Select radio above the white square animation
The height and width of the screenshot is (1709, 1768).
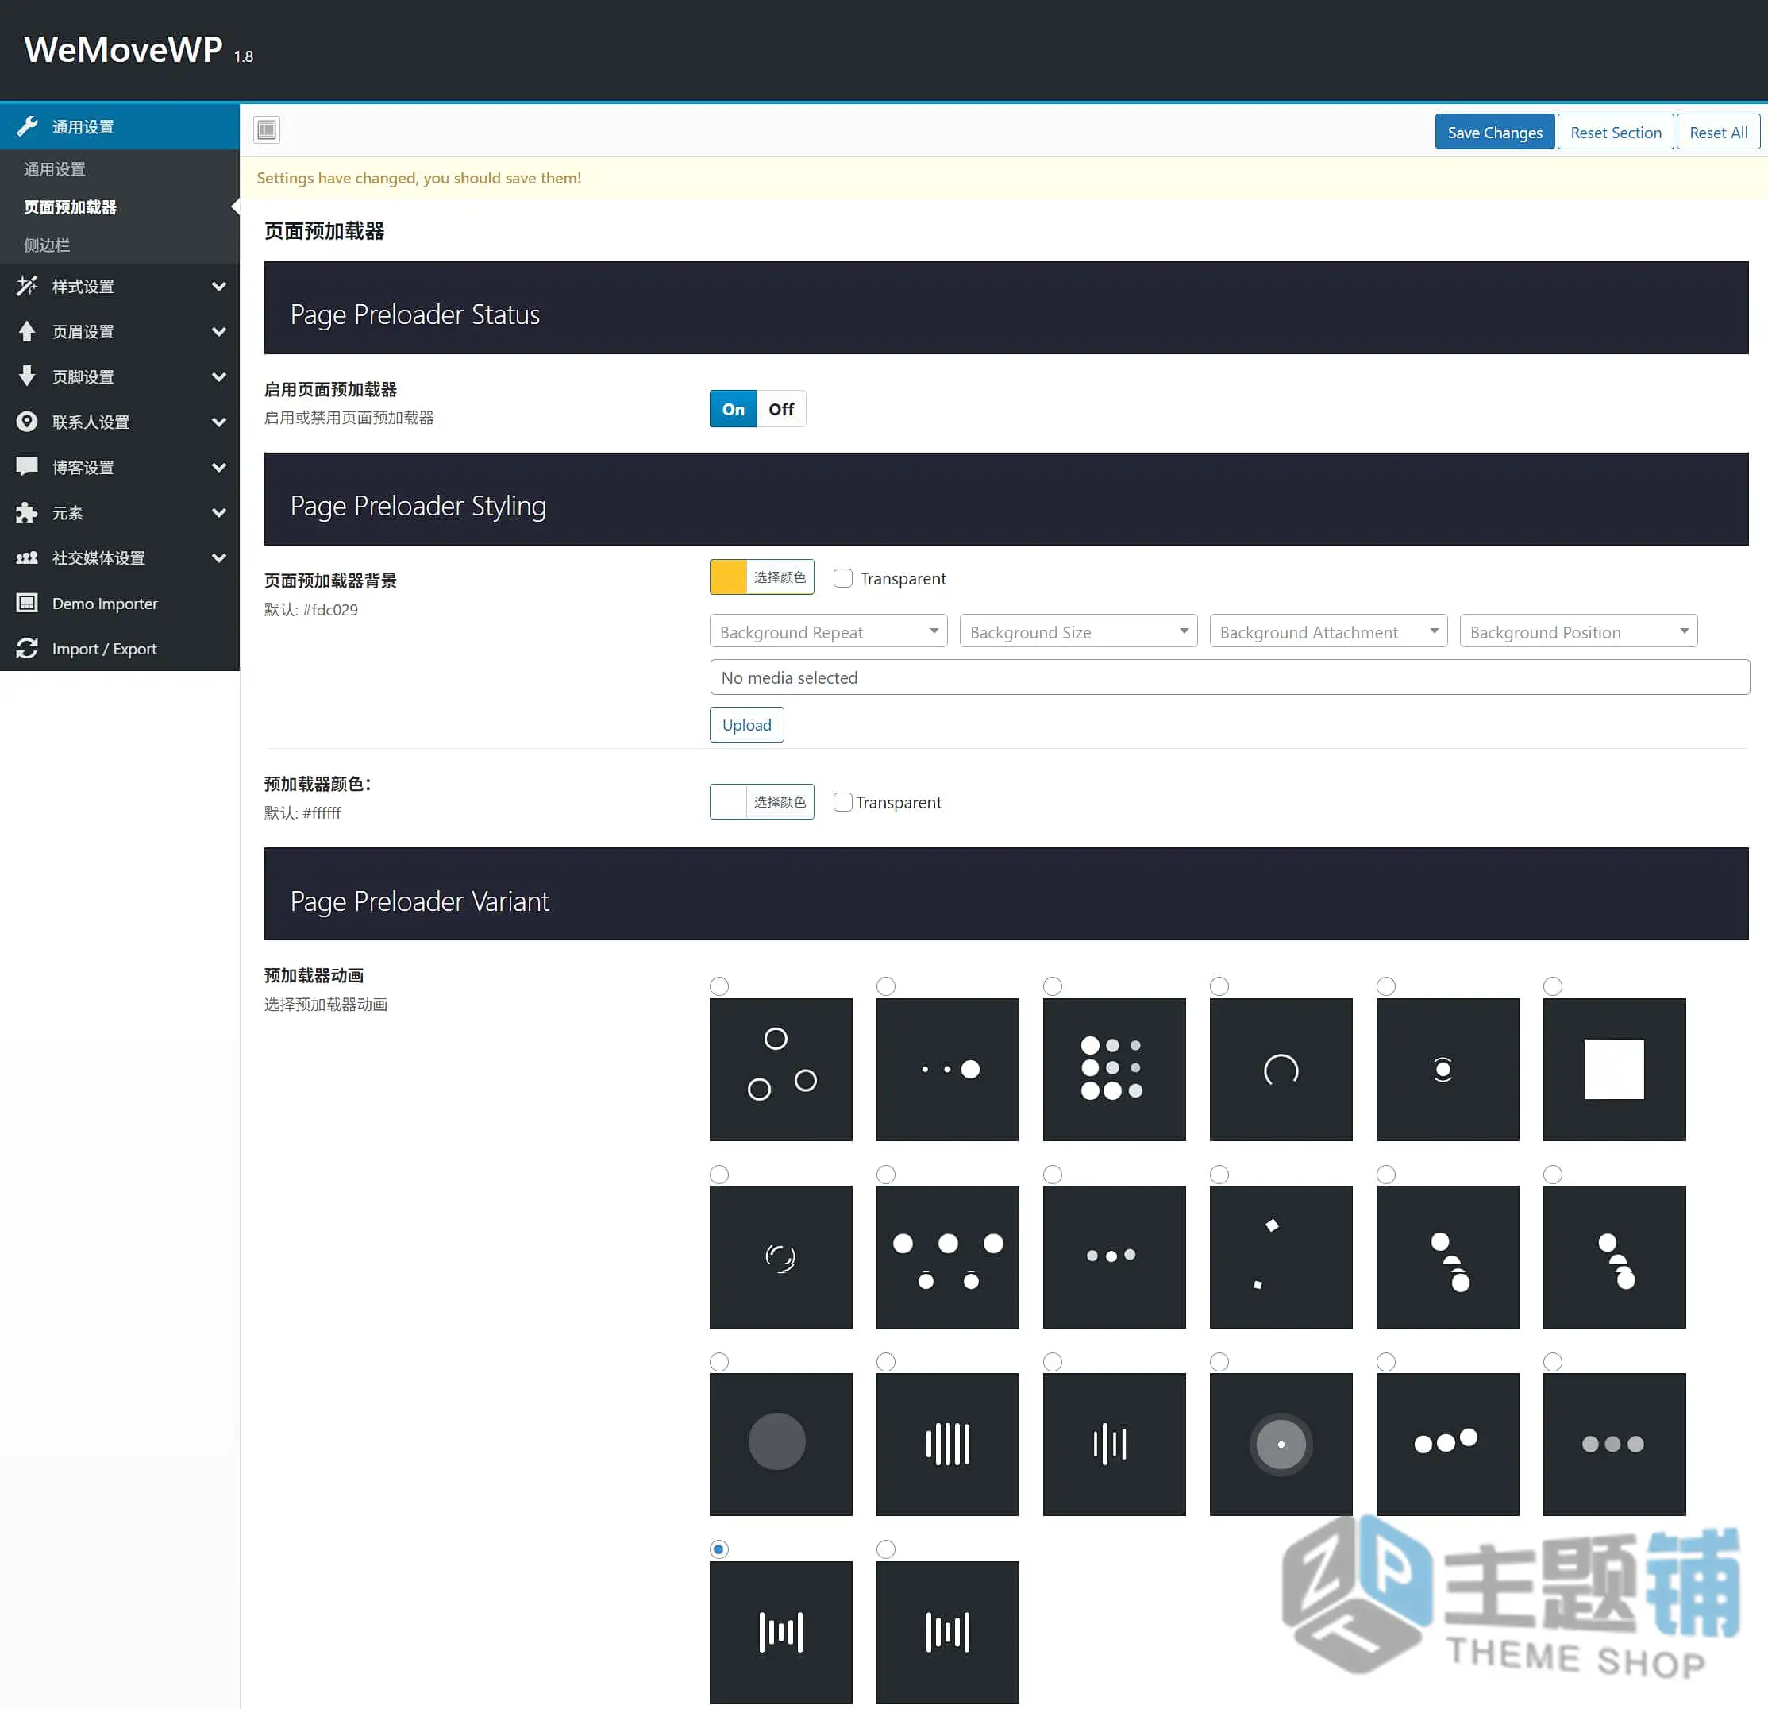(x=1552, y=986)
